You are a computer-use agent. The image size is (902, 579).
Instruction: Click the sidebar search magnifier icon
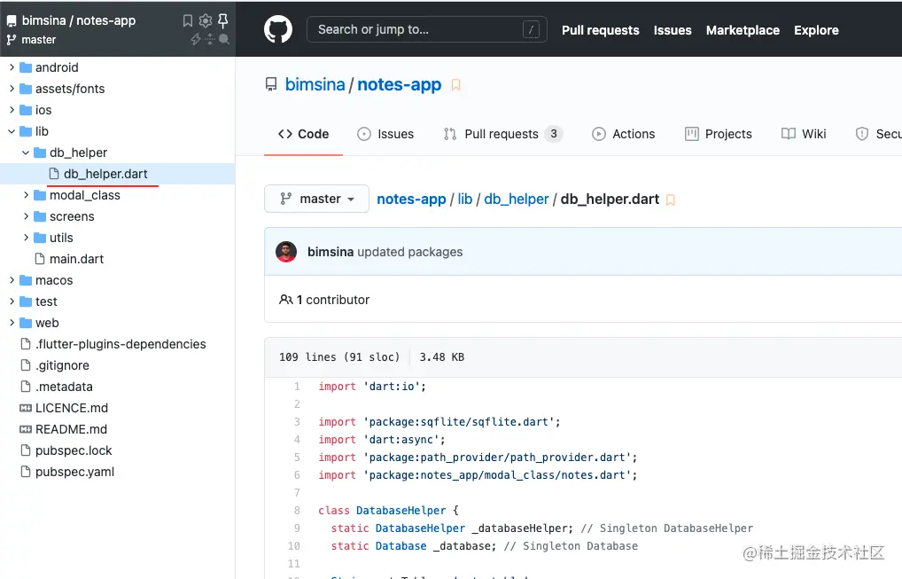pos(224,39)
